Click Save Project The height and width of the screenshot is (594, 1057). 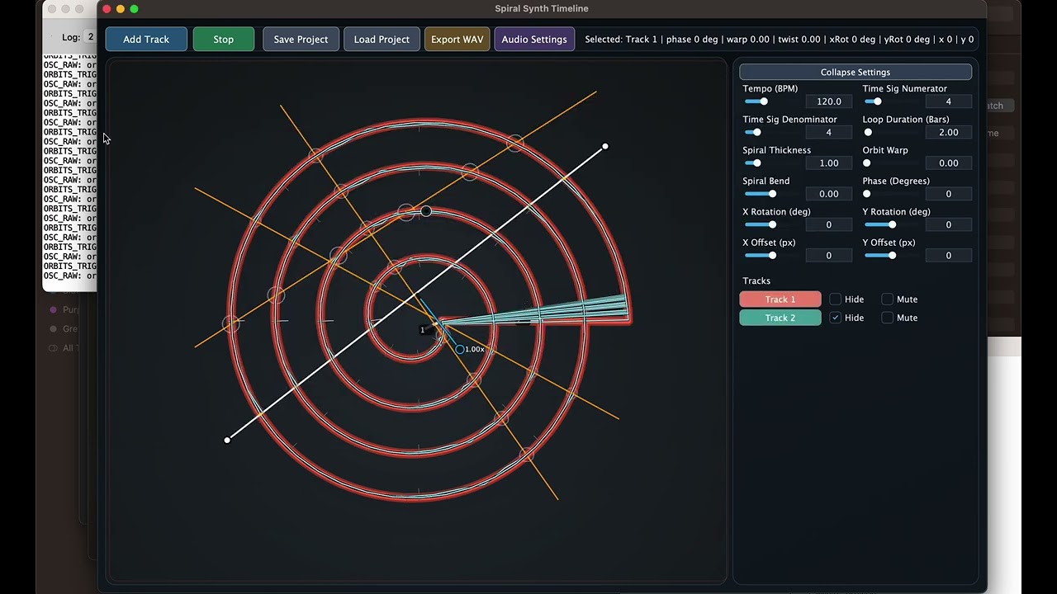pos(301,40)
